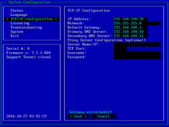Click the 'IP Address:' label
The width and height of the screenshot is (169, 127).
pos(79,19)
